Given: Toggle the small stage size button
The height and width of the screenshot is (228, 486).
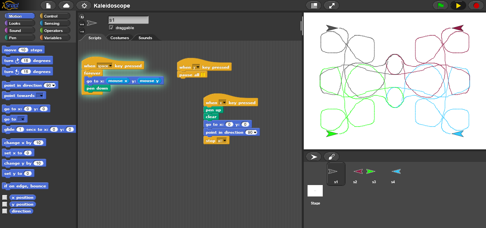Looking at the screenshot, I should tap(314, 6).
